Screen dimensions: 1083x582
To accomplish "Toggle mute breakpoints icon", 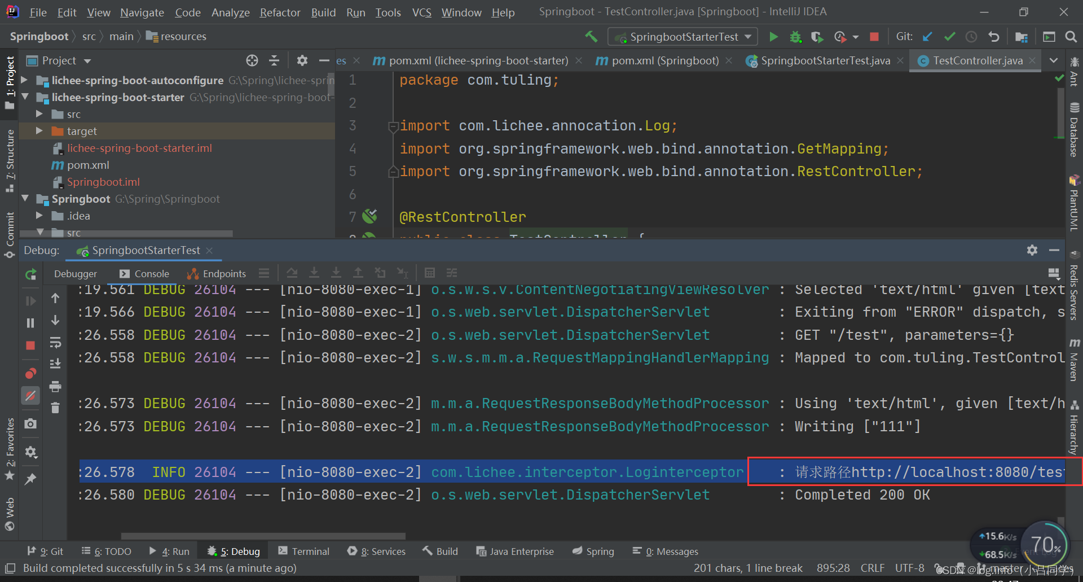I will point(30,396).
